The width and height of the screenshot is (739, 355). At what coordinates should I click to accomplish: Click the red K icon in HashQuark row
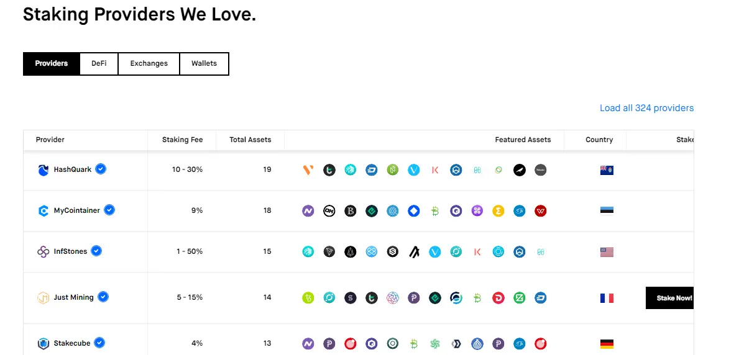pyautogui.click(x=435, y=170)
